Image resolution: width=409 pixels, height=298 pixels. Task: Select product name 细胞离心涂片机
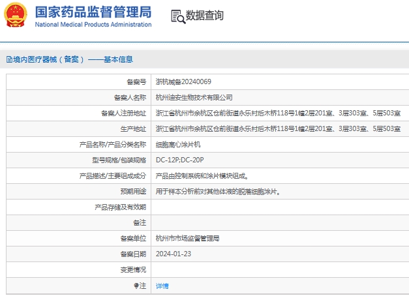178,145
